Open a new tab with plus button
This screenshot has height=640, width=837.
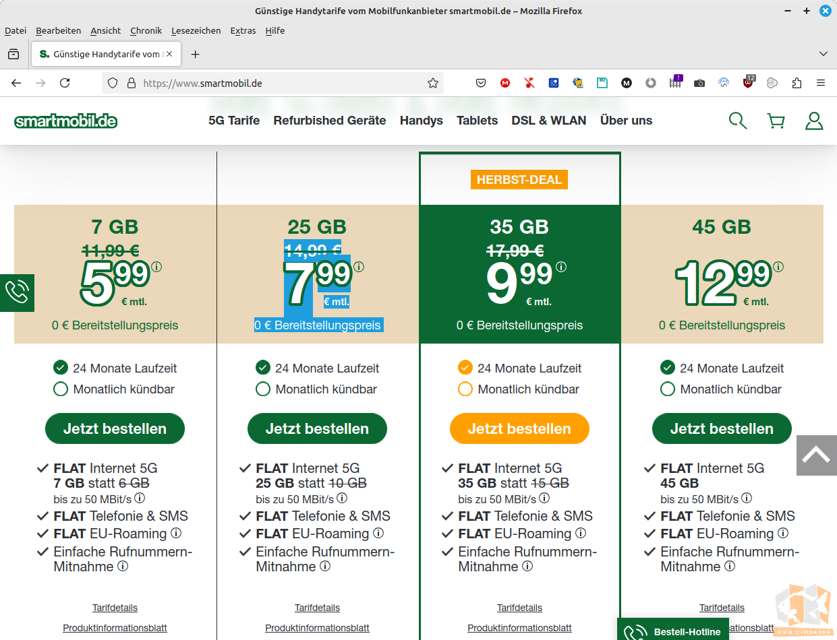click(x=196, y=54)
